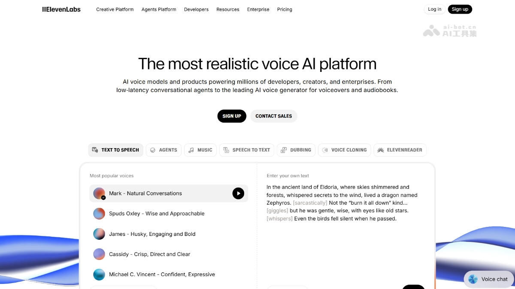This screenshot has height=289, width=515.
Task: Select the Mark voice avatar gradient swatch
Action: coord(99,193)
